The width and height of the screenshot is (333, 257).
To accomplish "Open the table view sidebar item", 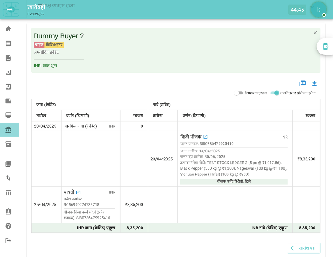I will tap(8, 192).
